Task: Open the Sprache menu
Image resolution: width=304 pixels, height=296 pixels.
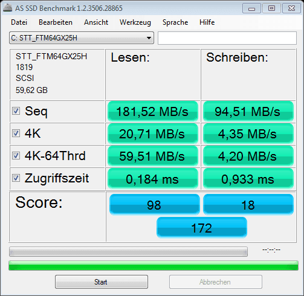Action: (175, 22)
